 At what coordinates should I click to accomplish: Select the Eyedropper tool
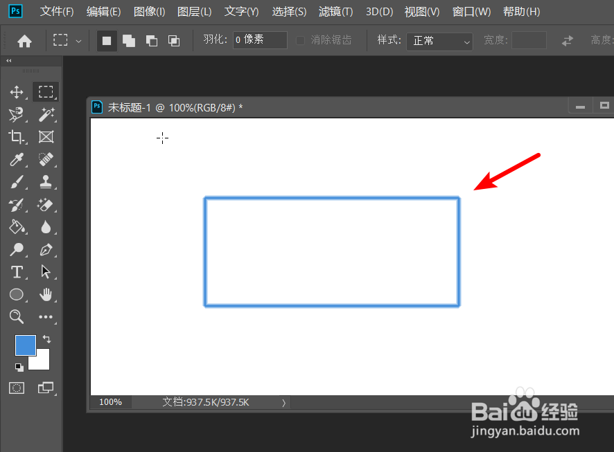(17, 159)
